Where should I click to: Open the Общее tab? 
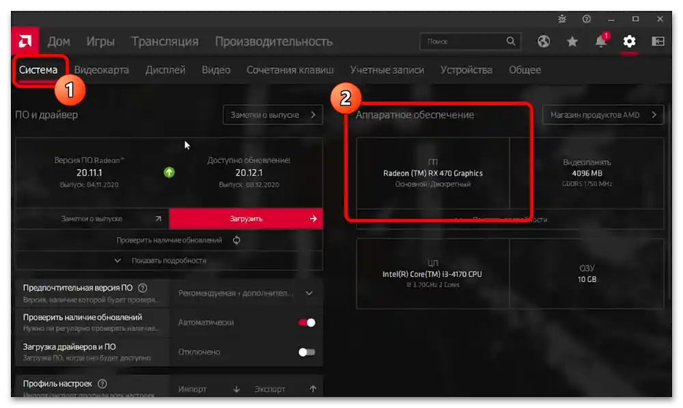point(525,70)
